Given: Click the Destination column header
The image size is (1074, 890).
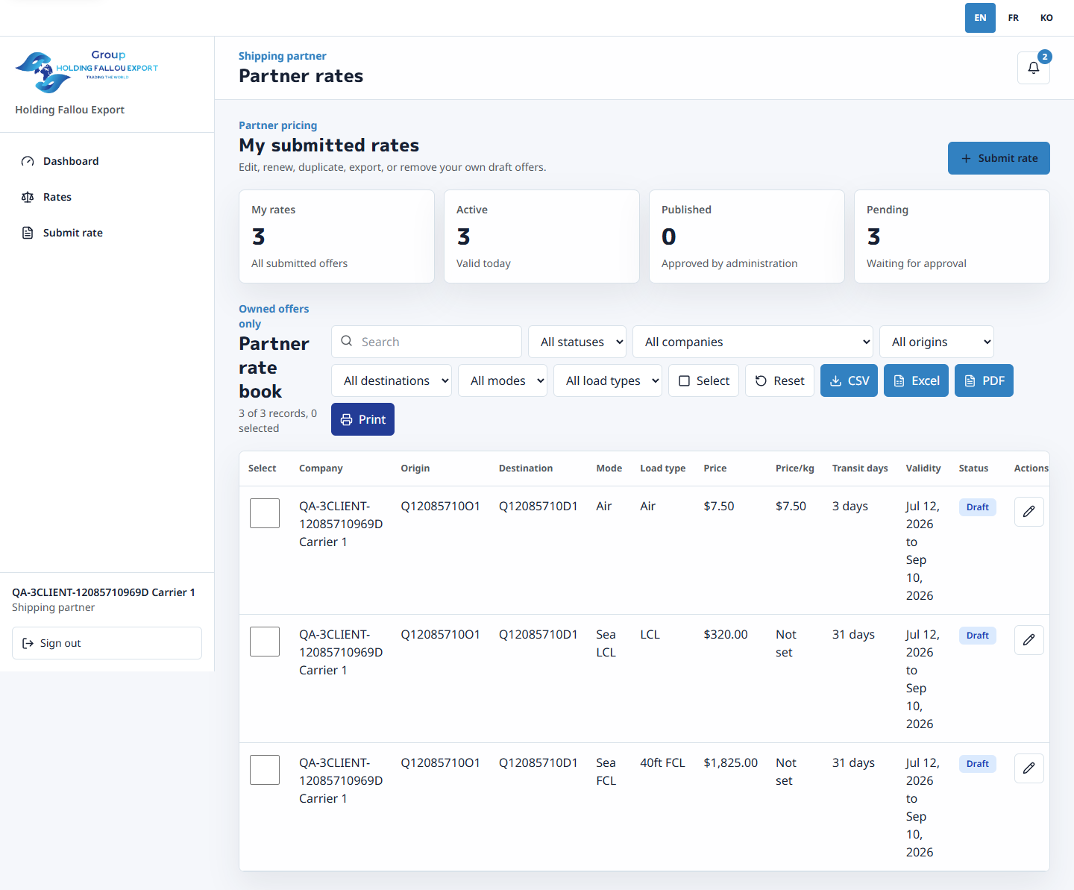Looking at the screenshot, I should [526, 468].
